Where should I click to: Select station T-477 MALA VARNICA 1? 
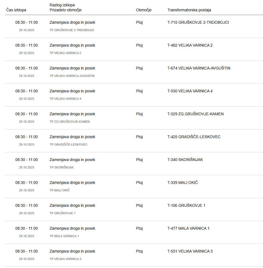pos(188,228)
